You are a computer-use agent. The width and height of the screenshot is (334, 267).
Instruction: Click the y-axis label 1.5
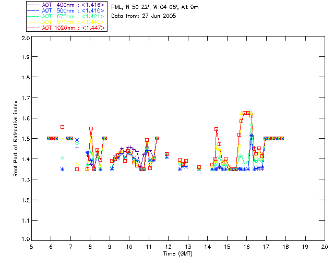click(26, 139)
